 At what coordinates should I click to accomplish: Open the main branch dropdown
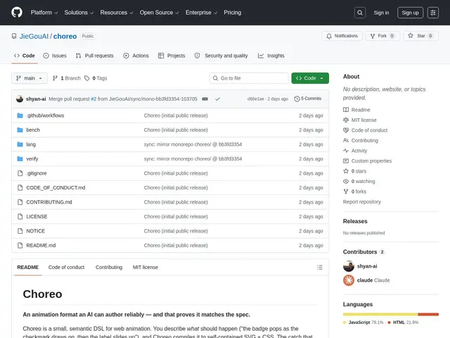tap(30, 78)
